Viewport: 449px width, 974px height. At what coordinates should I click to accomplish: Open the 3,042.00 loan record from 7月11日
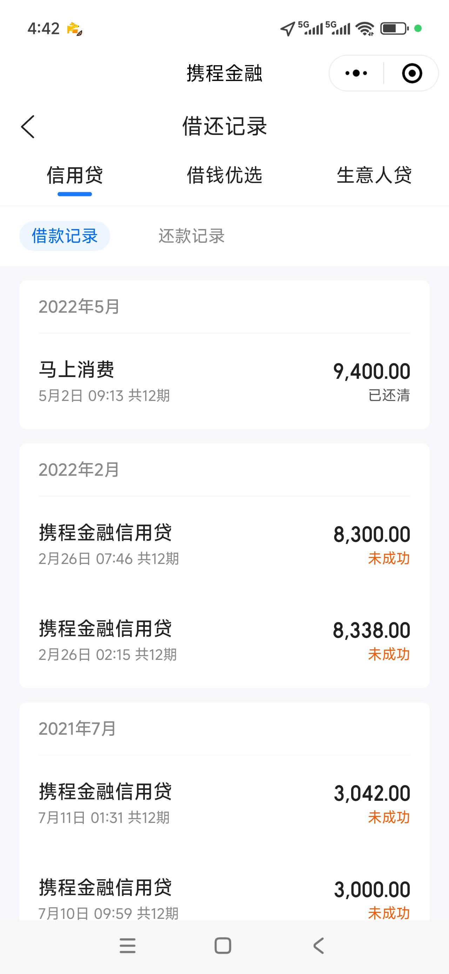(x=224, y=803)
